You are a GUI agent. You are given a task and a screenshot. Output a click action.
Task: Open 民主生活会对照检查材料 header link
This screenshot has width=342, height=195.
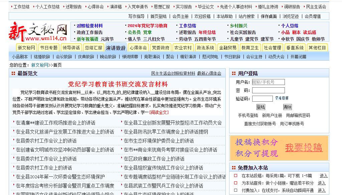[x=173, y=73]
